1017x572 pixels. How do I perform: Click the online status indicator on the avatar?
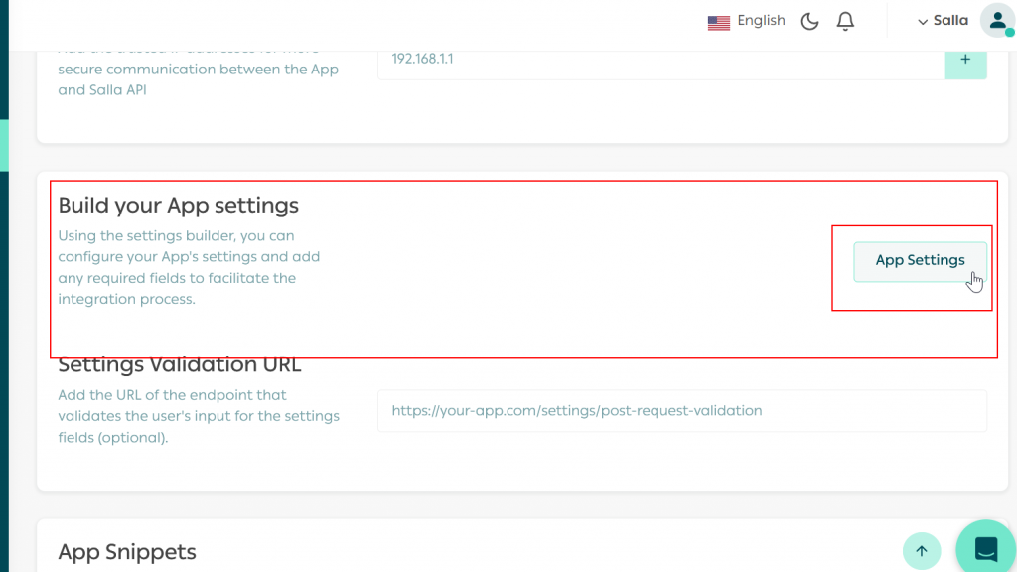(x=1011, y=33)
